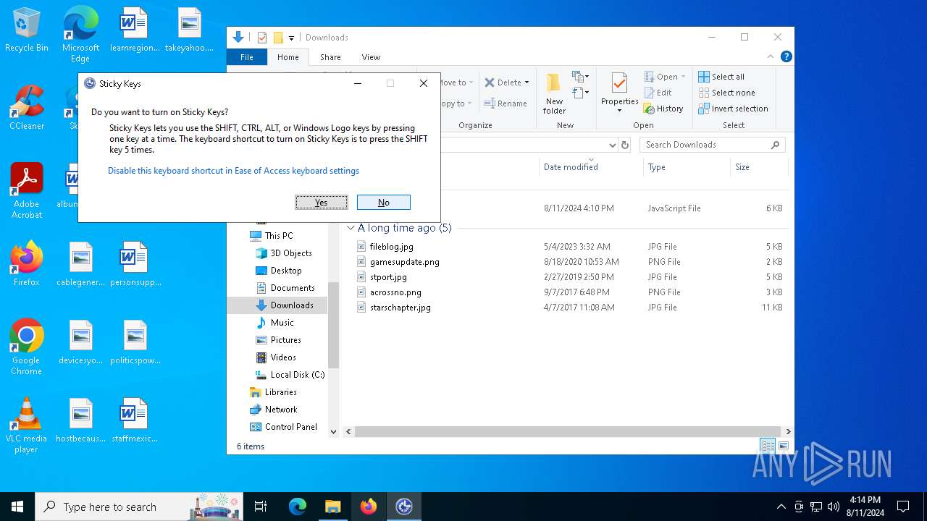Launch Edge from the taskbar
Image resolution: width=927 pixels, height=521 pixels.
click(x=298, y=507)
